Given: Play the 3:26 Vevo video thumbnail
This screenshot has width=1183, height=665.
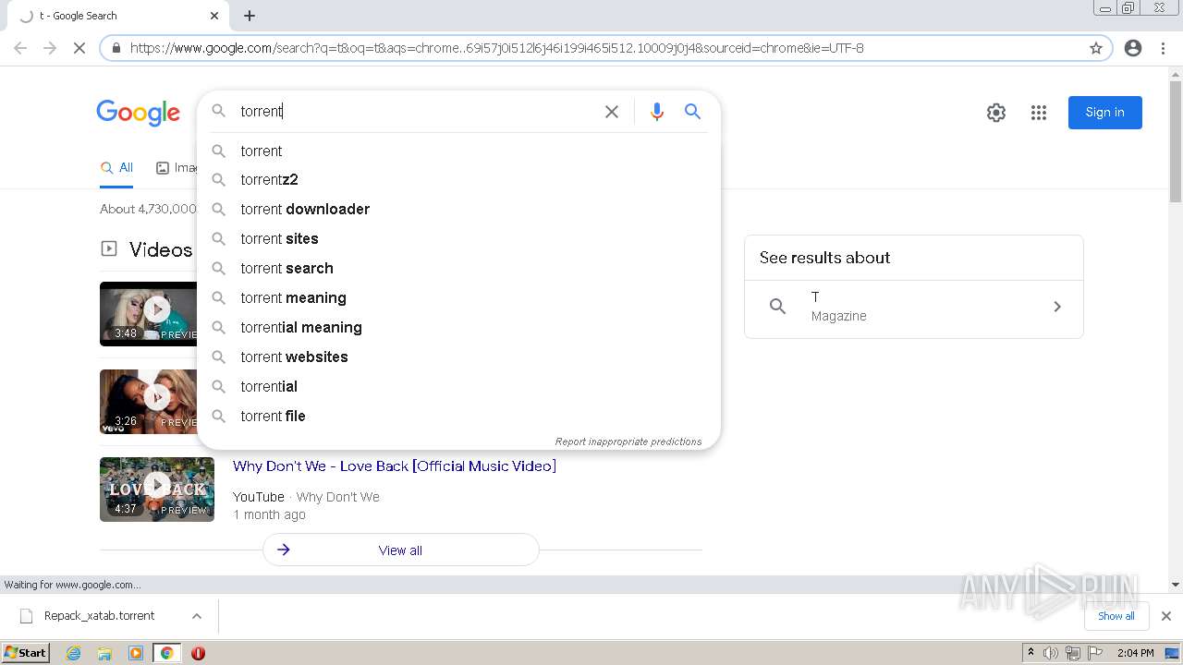Looking at the screenshot, I should (x=149, y=402).
